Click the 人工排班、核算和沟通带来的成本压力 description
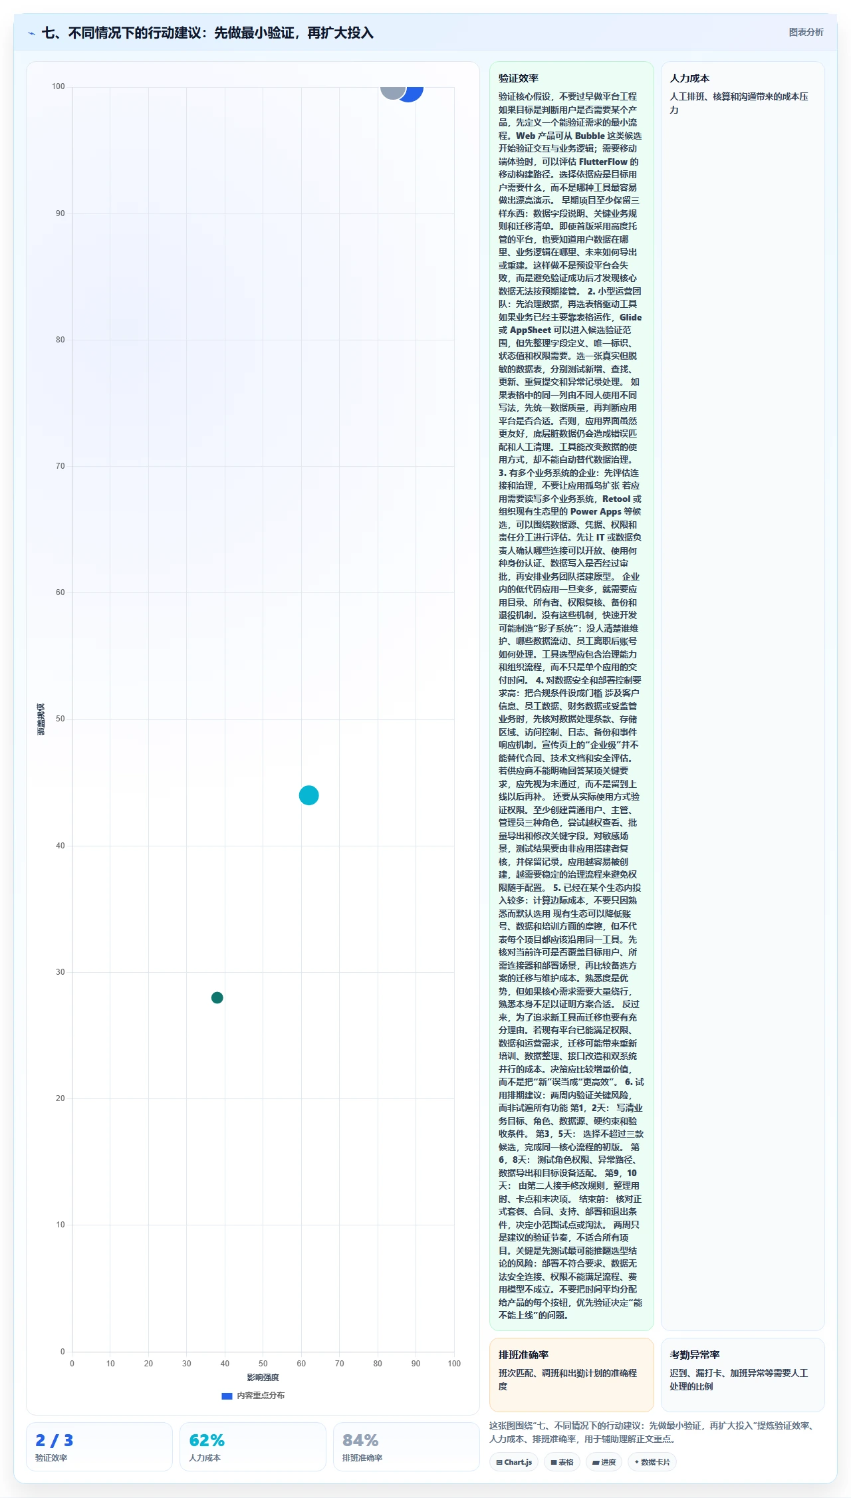The width and height of the screenshot is (851, 1498). click(739, 103)
